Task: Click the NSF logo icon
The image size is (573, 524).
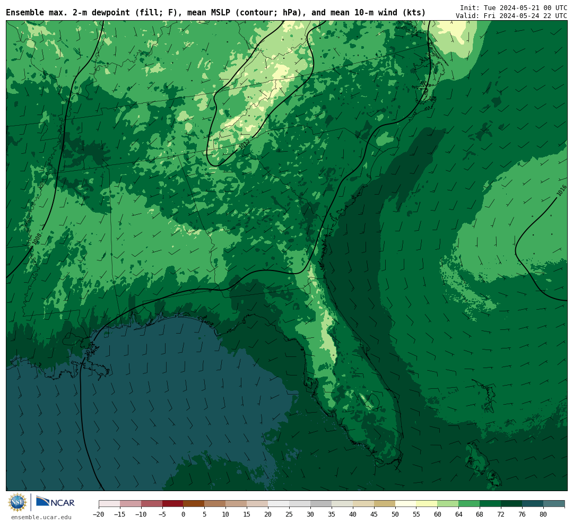Action: click(17, 502)
